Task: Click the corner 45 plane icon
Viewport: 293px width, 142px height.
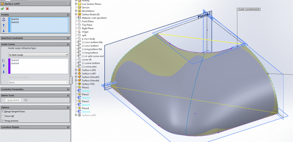Action: [79, 60]
